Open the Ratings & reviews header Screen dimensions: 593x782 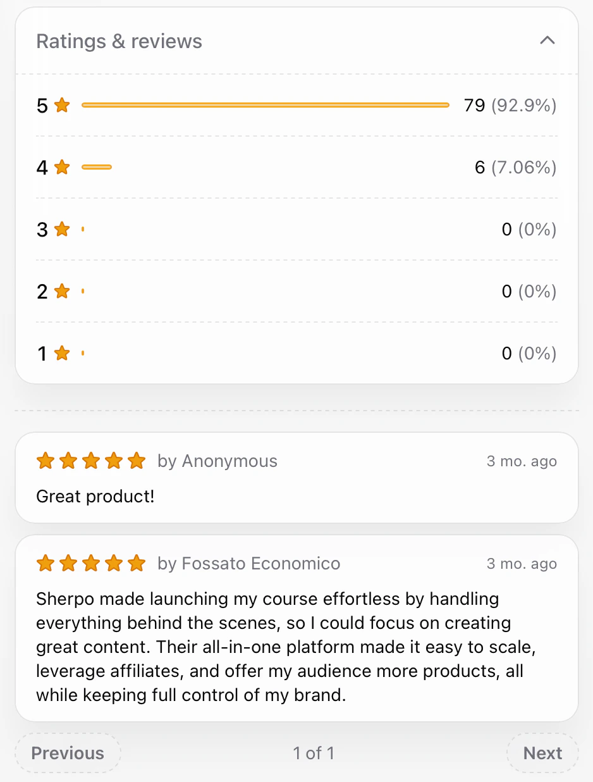click(119, 40)
